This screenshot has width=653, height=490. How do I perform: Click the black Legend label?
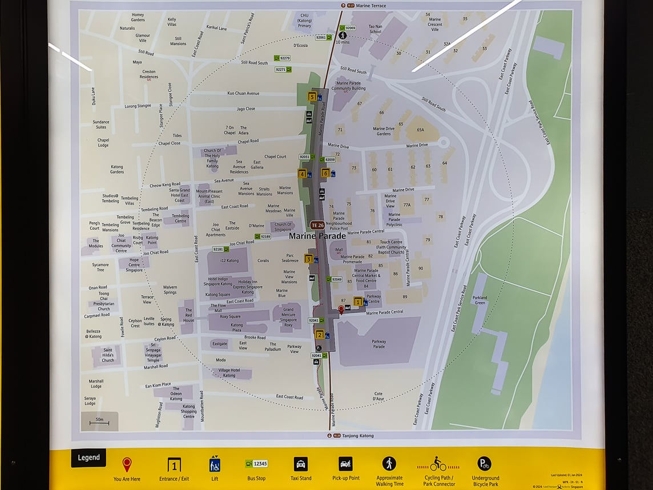pos(88,457)
